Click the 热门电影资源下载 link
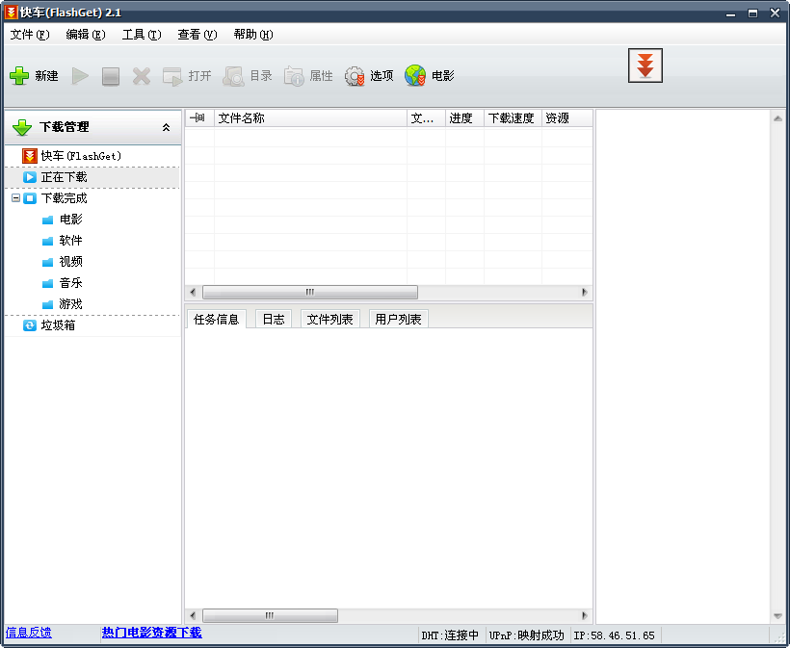The height and width of the screenshot is (648, 790). [151, 633]
